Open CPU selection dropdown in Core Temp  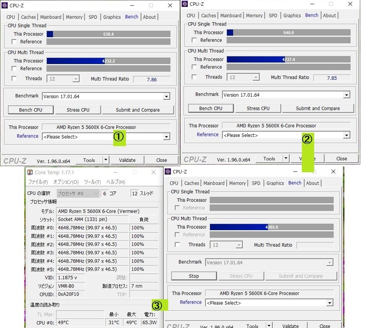tap(78, 193)
